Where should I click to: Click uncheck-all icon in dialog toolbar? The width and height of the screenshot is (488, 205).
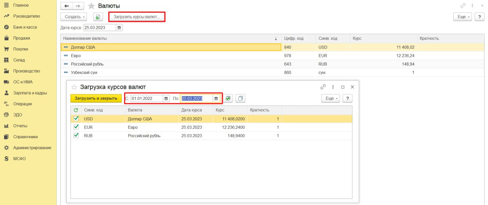coord(240,98)
